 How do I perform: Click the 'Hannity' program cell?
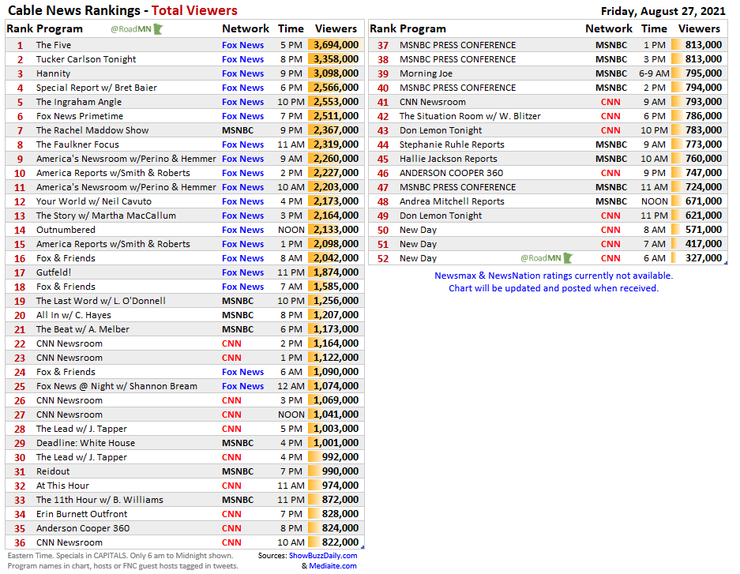click(x=54, y=73)
